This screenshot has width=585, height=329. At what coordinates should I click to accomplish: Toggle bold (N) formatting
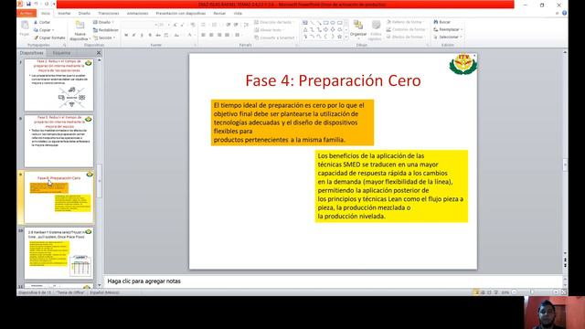(x=126, y=35)
